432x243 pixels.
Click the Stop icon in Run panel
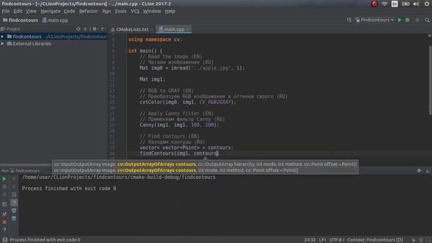pos(4,187)
